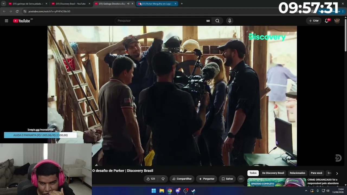This screenshot has height=195, width=347.
Task: Open a new browser tab
Action: click(x=182, y=4)
